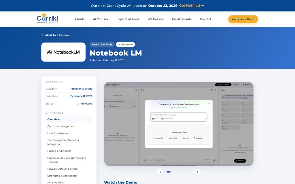Close the dialog in the screenshot with X
The height and width of the screenshot is (184, 295).
click(x=209, y=103)
